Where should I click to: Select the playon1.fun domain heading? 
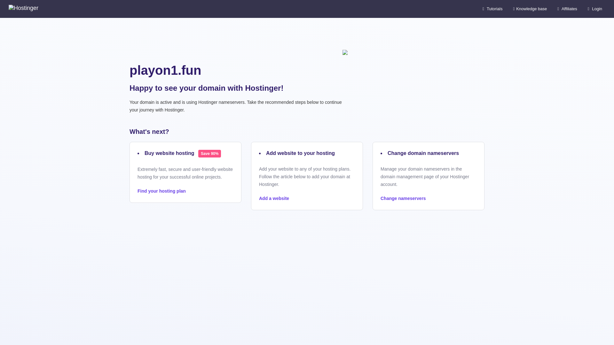tap(165, 70)
